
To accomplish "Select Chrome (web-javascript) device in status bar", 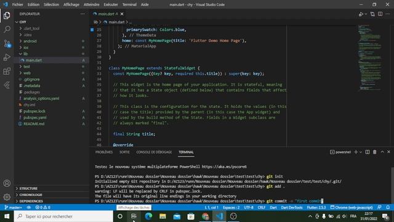I will (x=352, y=207).
